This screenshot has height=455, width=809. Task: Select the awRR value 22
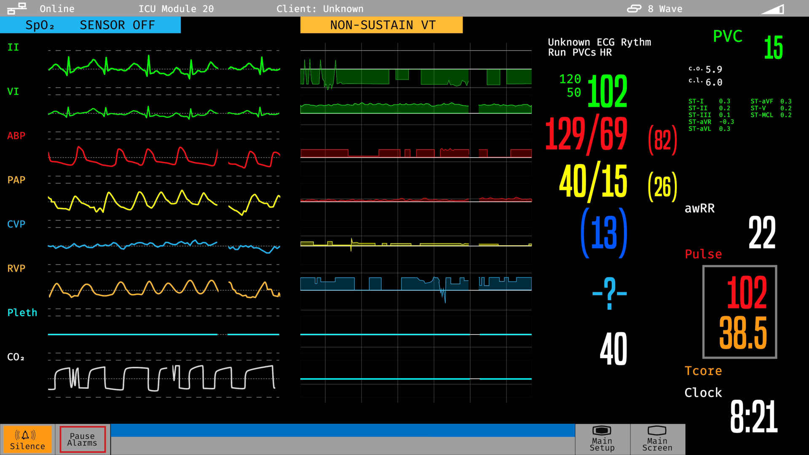coord(761,233)
